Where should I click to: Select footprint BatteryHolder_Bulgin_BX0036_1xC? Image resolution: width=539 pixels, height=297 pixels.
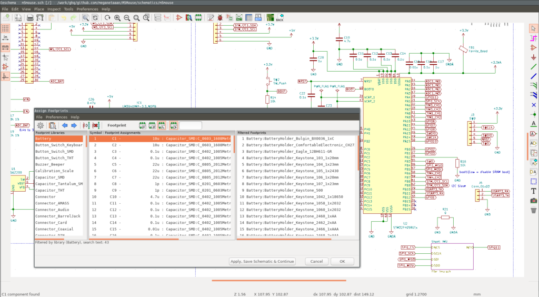[297, 138]
